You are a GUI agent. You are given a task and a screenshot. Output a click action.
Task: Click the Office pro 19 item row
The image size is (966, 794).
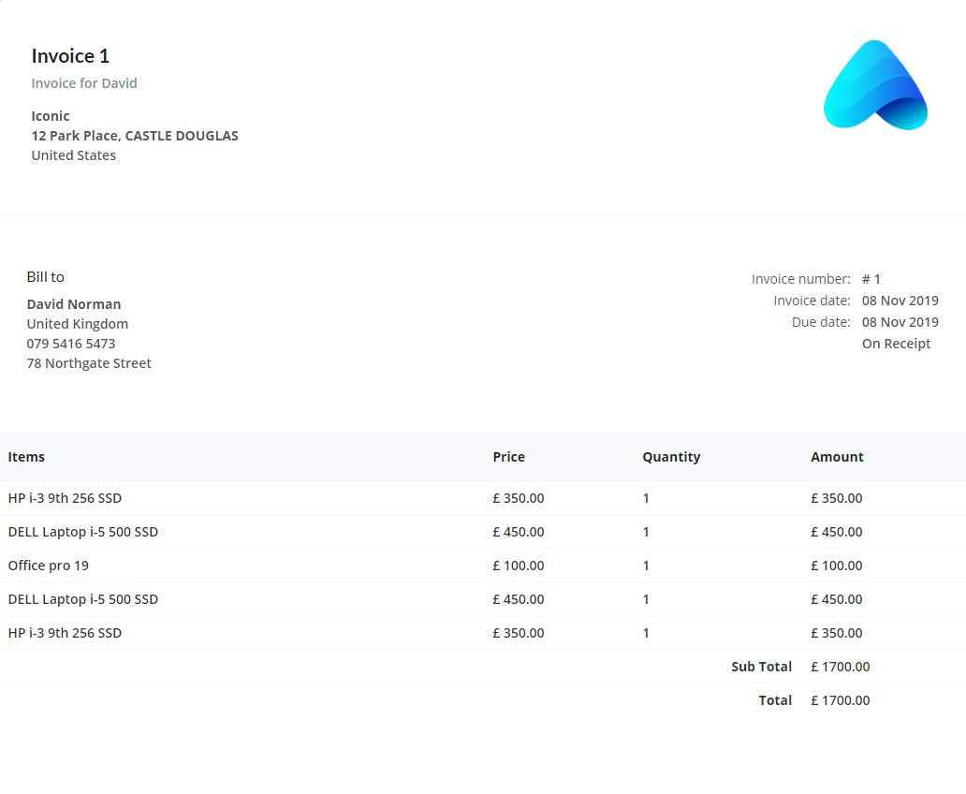pyautogui.click(x=49, y=566)
